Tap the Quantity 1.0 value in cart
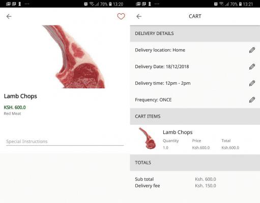 (x=165, y=148)
